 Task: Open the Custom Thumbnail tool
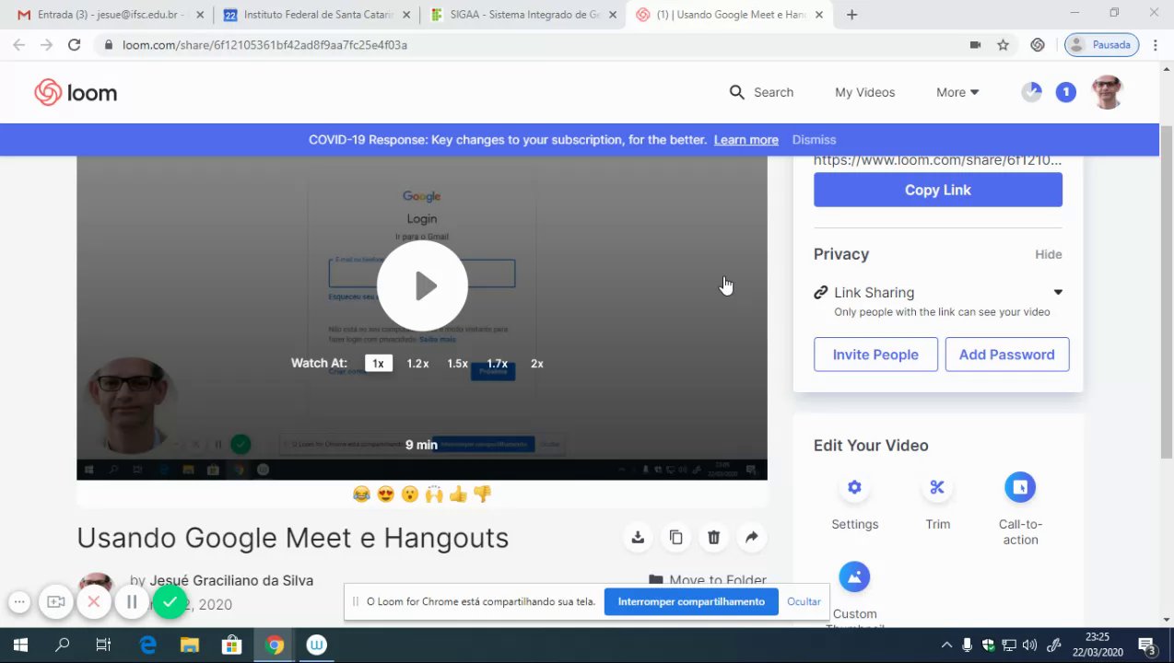pyautogui.click(x=854, y=577)
